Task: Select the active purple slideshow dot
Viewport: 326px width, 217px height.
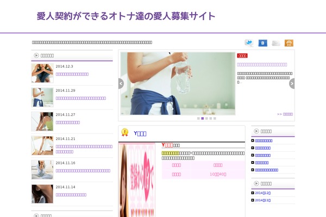Action: click(x=203, y=118)
